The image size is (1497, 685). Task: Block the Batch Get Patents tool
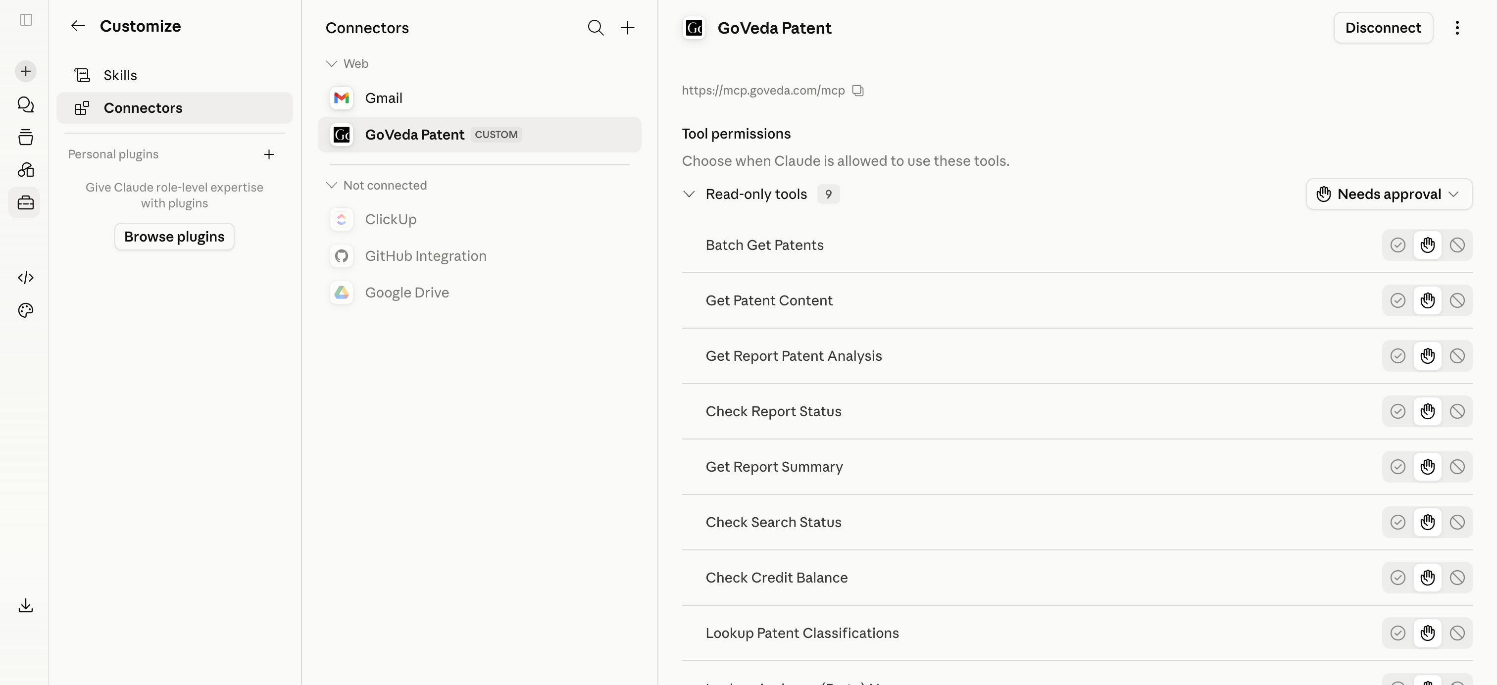[1457, 245]
